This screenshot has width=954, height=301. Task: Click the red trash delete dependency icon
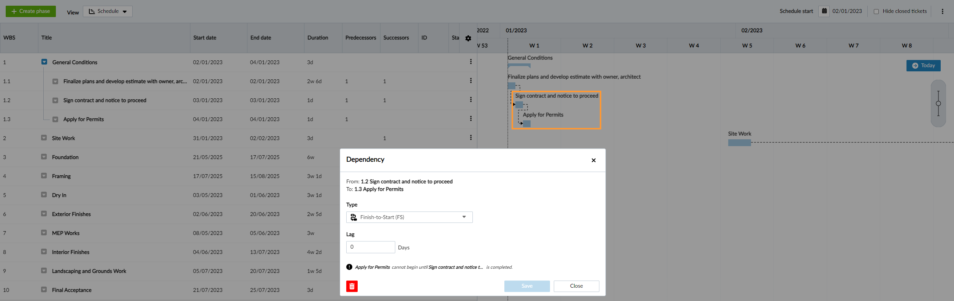pos(352,286)
